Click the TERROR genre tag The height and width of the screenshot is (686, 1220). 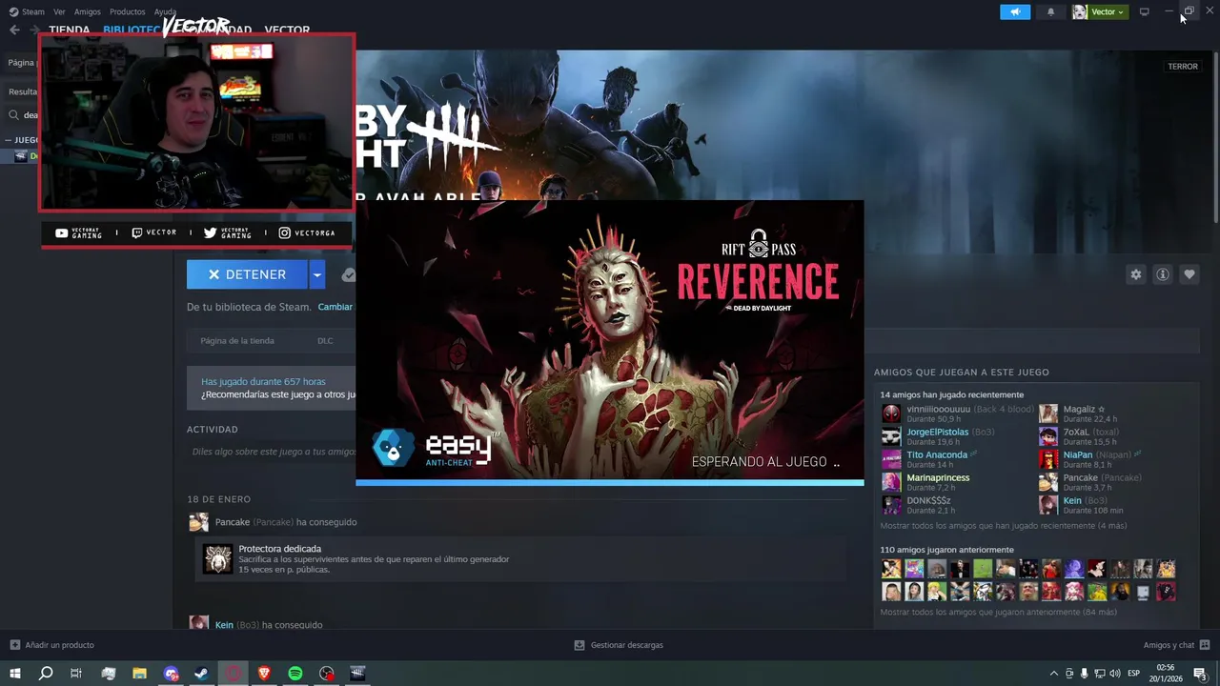[x=1183, y=67]
